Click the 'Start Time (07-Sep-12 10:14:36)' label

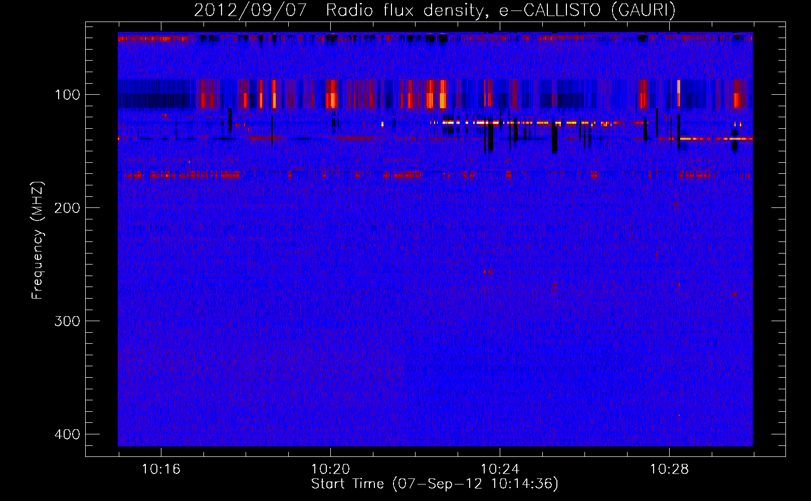point(435,484)
